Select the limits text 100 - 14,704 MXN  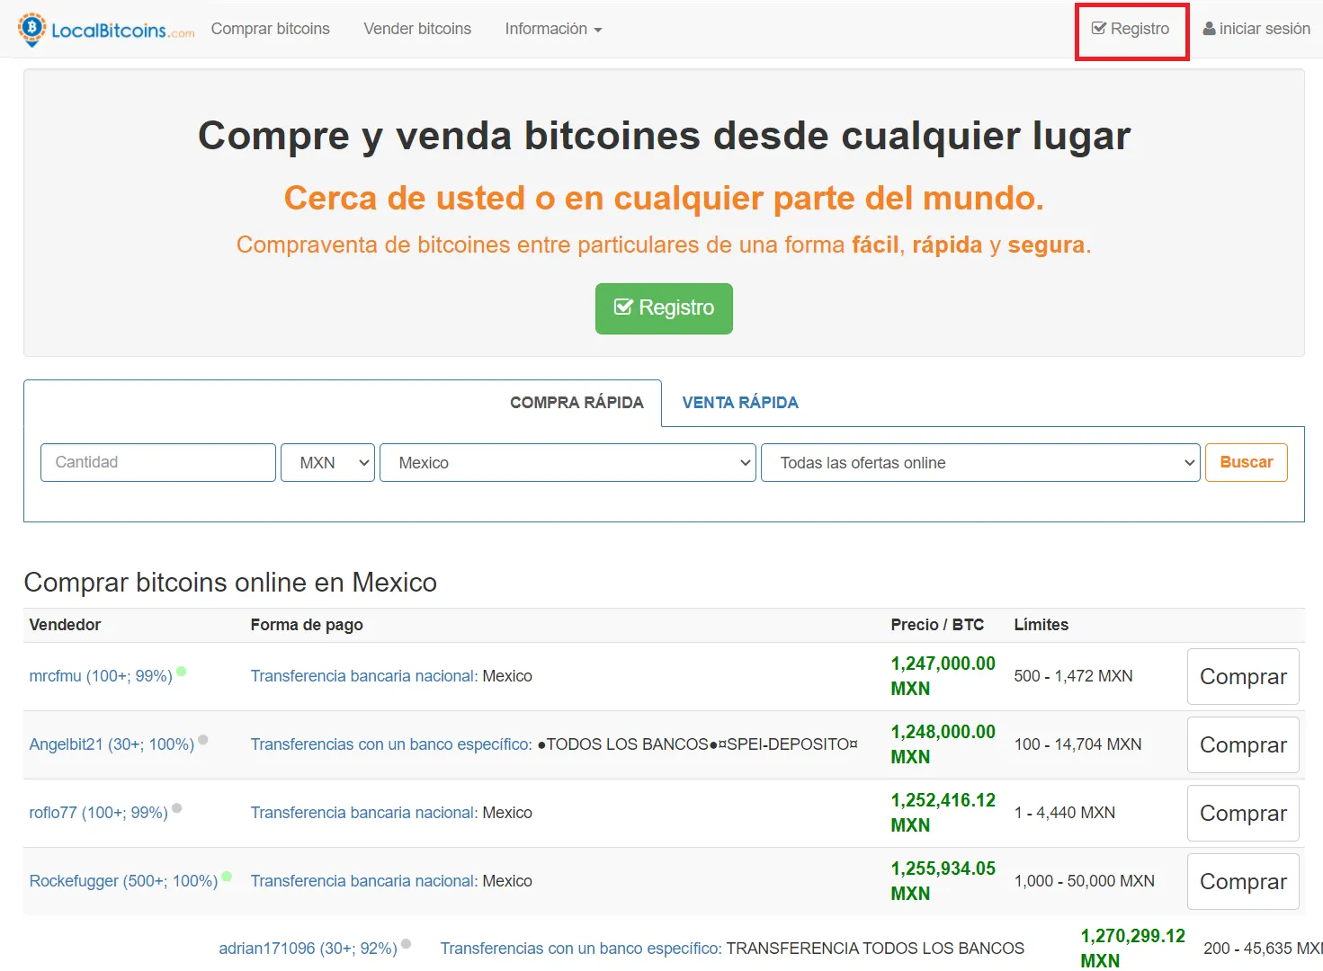click(x=1077, y=744)
